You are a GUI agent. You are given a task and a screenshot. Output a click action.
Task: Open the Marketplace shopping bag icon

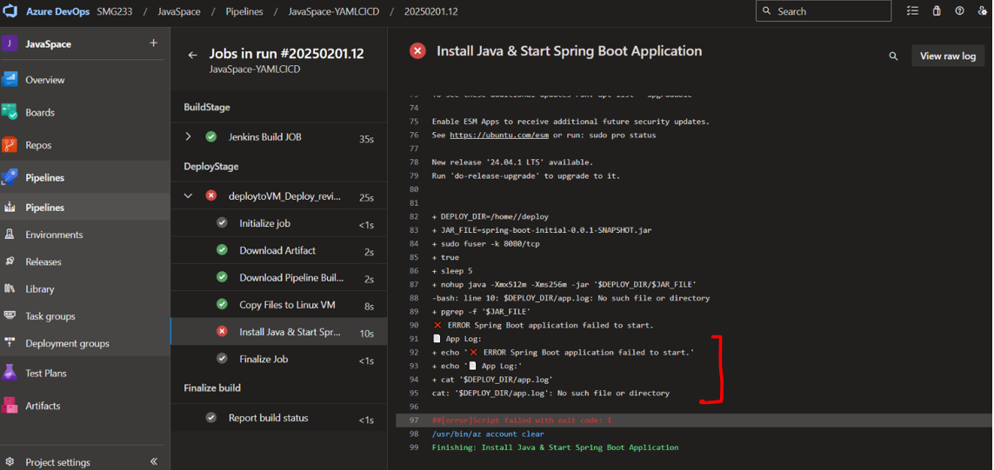coord(936,11)
